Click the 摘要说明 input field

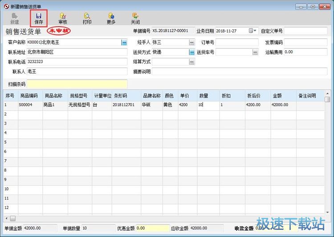pyautogui.click(x=240, y=72)
